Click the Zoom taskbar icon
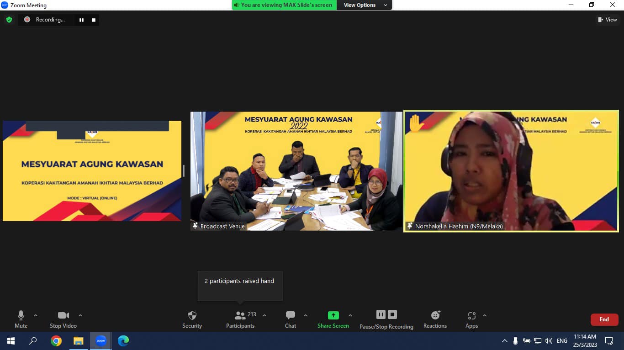Viewport: 624px width, 350px height. 101,341
